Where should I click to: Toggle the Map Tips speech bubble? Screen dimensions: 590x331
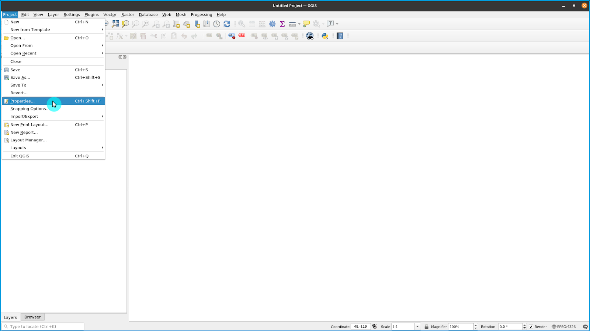306,24
